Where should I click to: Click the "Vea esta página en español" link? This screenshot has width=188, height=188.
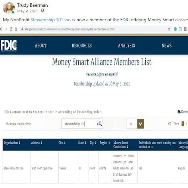(102, 74)
